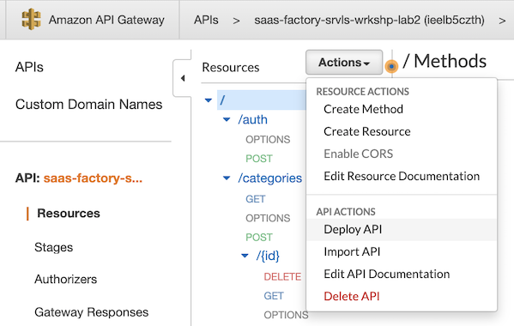
Task: Select Edit API Documentation
Action: (387, 274)
